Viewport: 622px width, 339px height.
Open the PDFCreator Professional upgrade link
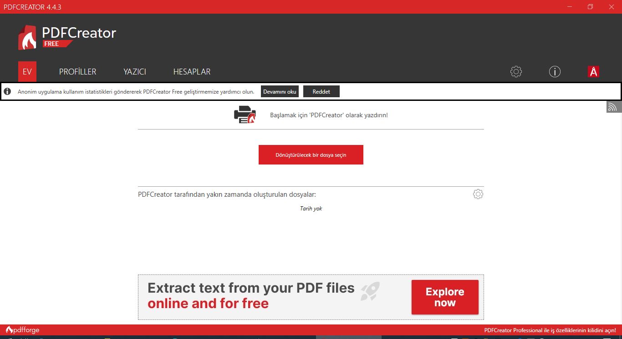click(550, 330)
